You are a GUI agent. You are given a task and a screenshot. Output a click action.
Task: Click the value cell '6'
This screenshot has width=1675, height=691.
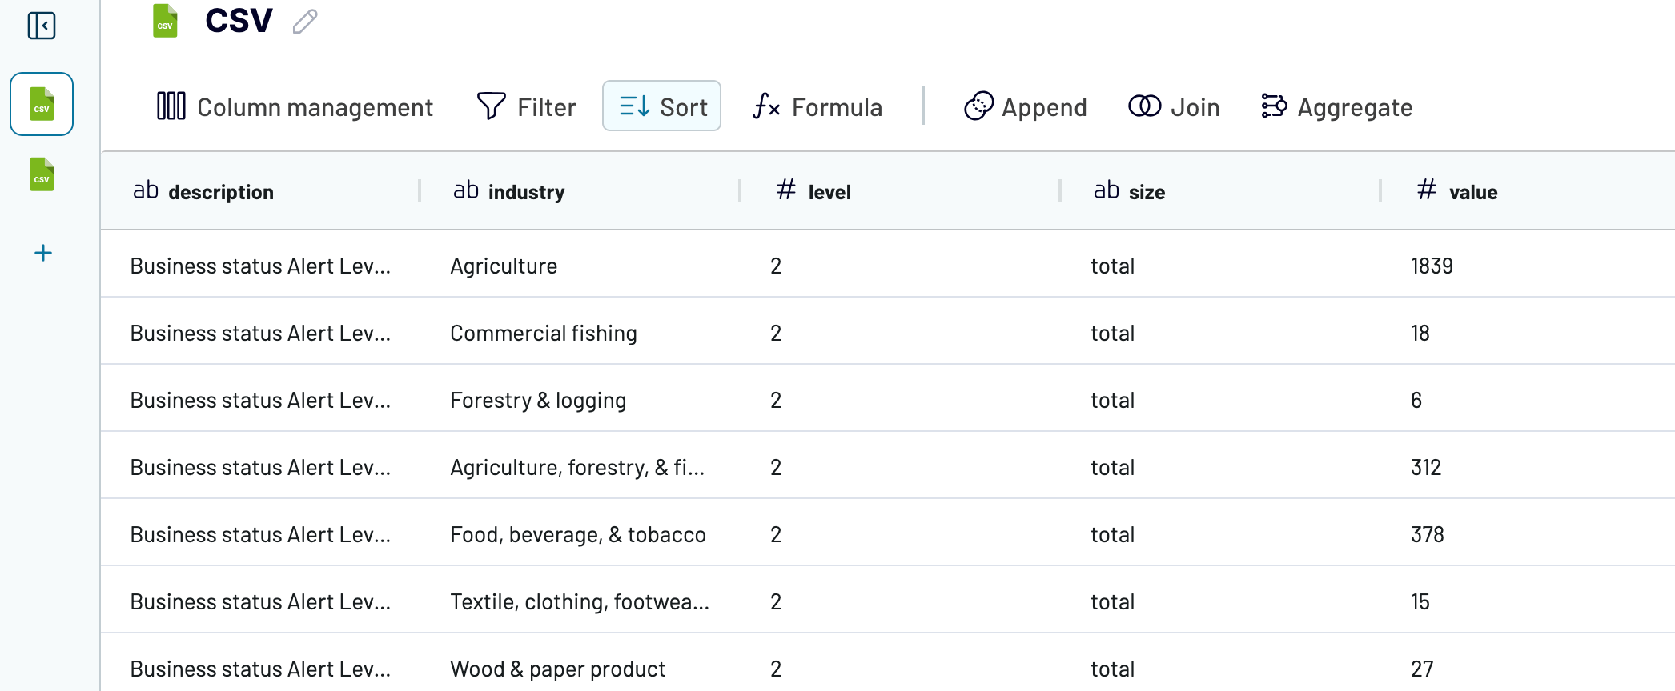click(x=1416, y=400)
